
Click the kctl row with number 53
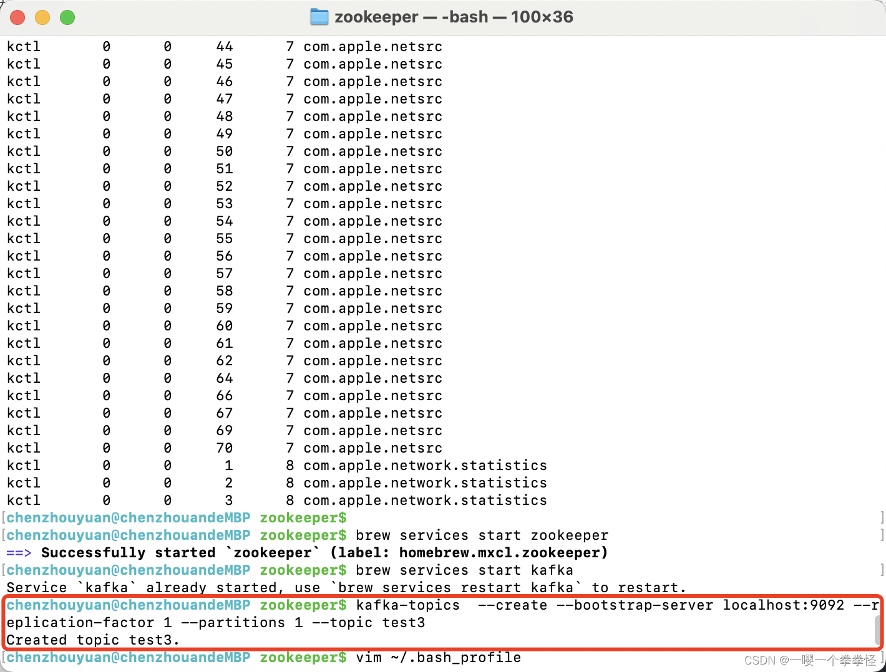(225, 204)
